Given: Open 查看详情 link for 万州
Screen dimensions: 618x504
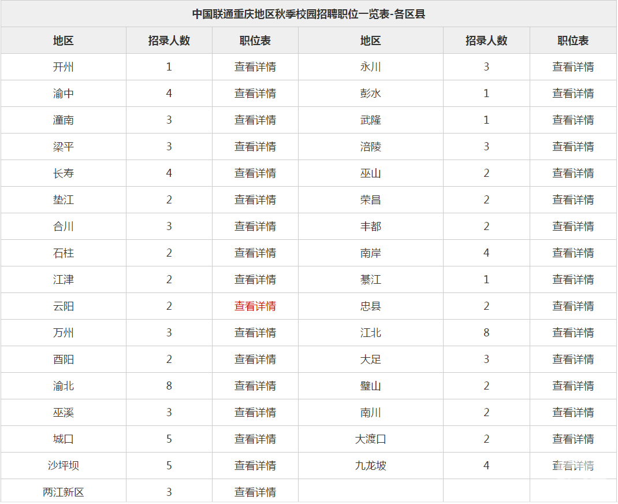Looking at the screenshot, I should click(x=255, y=333).
